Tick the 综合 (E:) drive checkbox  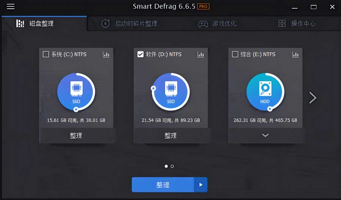235,54
